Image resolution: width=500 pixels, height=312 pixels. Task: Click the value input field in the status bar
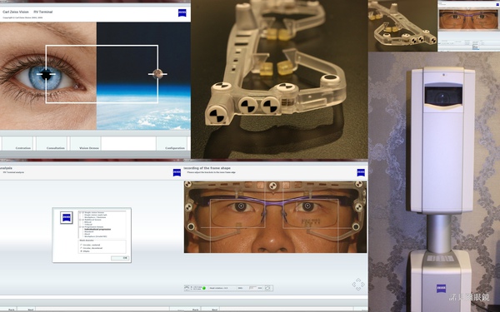(252, 288)
